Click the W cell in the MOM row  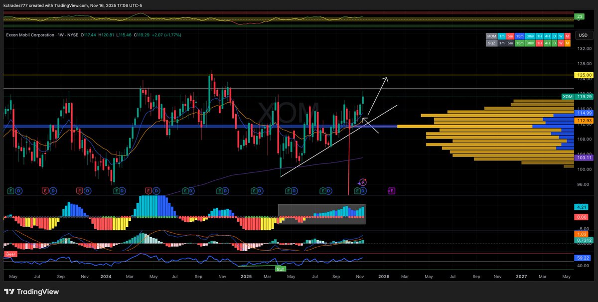[561, 36]
